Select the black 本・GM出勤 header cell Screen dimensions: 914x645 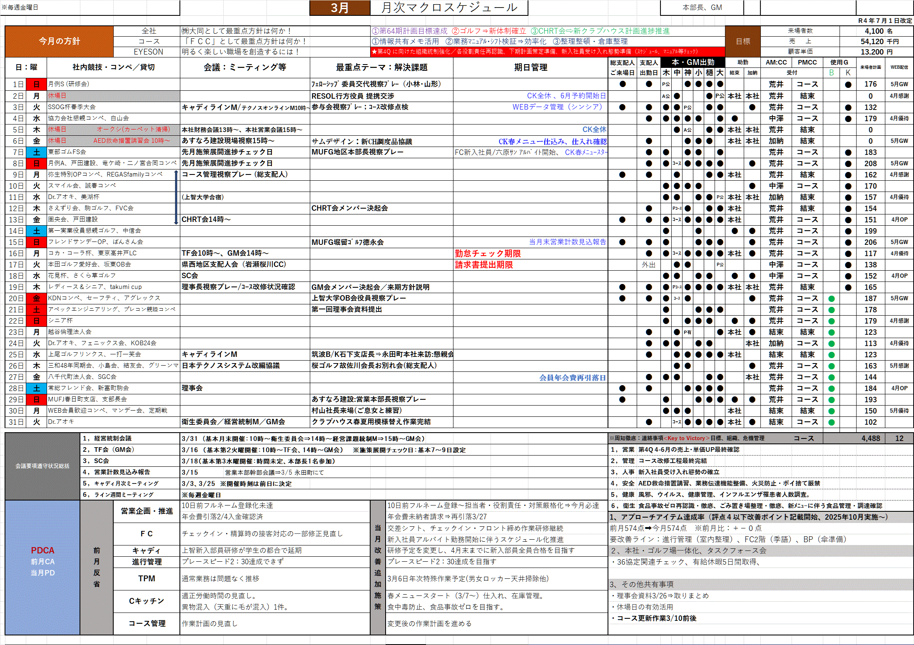pyautogui.click(x=692, y=62)
